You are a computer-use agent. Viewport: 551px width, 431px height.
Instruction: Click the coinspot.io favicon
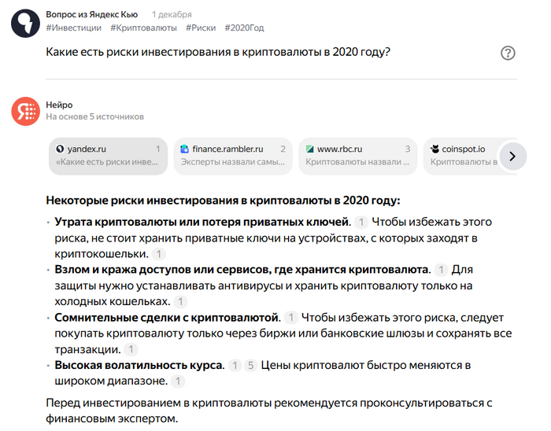435,149
